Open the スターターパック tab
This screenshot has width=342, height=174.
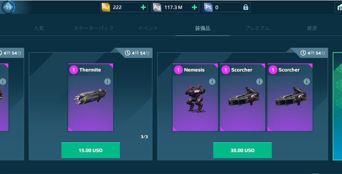(93, 28)
